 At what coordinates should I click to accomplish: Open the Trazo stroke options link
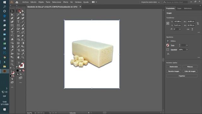(173, 45)
